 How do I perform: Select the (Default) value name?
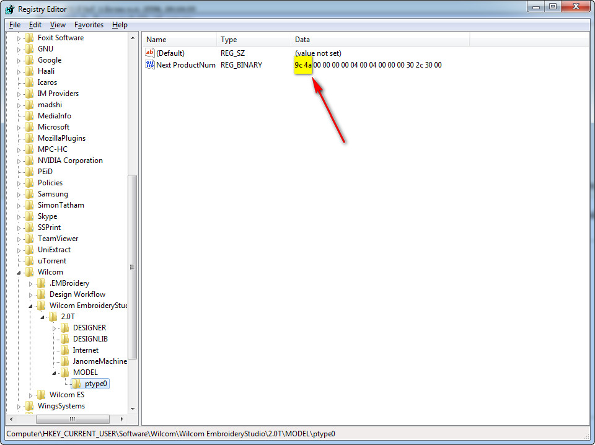[x=170, y=53]
